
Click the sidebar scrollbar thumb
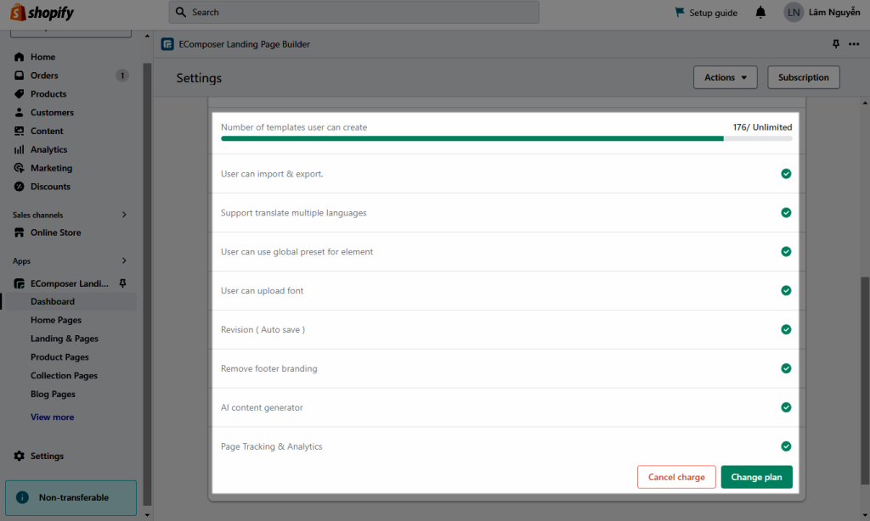coord(147,283)
